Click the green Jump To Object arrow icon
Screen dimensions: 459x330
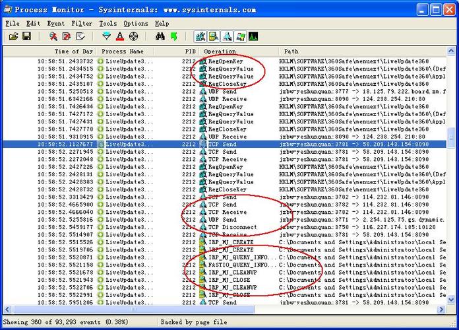coord(173,37)
